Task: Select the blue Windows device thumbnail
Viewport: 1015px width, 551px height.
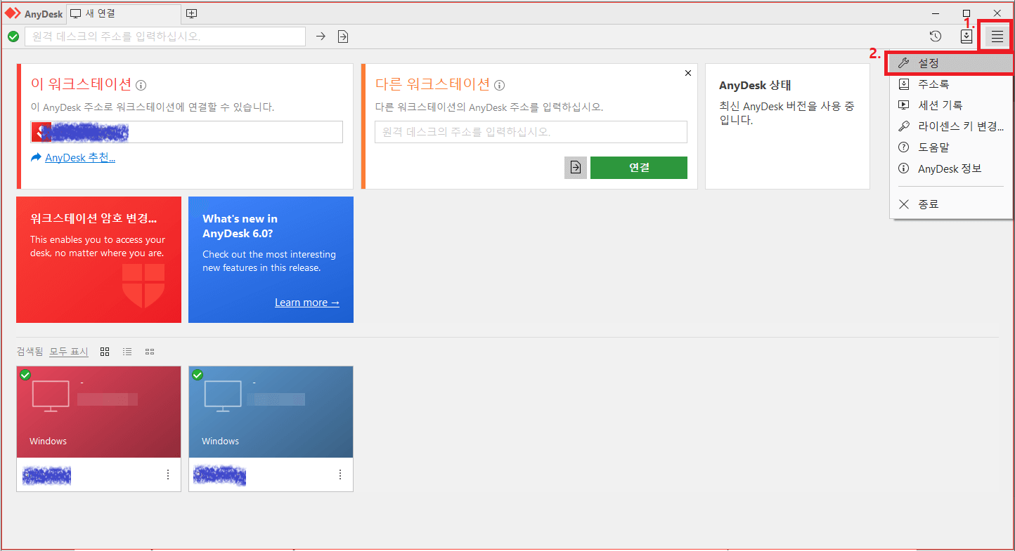Action: pyautogui.click(x=271, y=411)
